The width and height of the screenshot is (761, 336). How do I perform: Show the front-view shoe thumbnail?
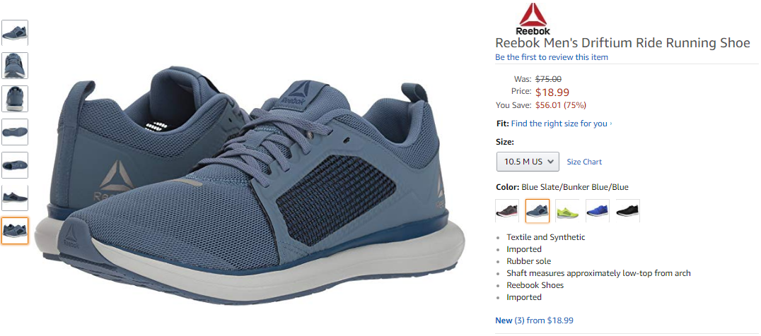pos(15,66)
